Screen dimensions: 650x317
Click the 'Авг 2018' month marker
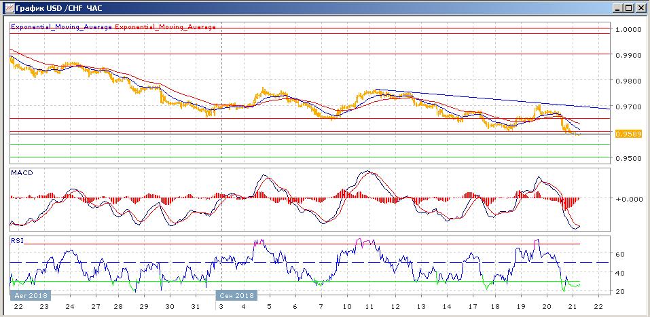coord(29,296)
